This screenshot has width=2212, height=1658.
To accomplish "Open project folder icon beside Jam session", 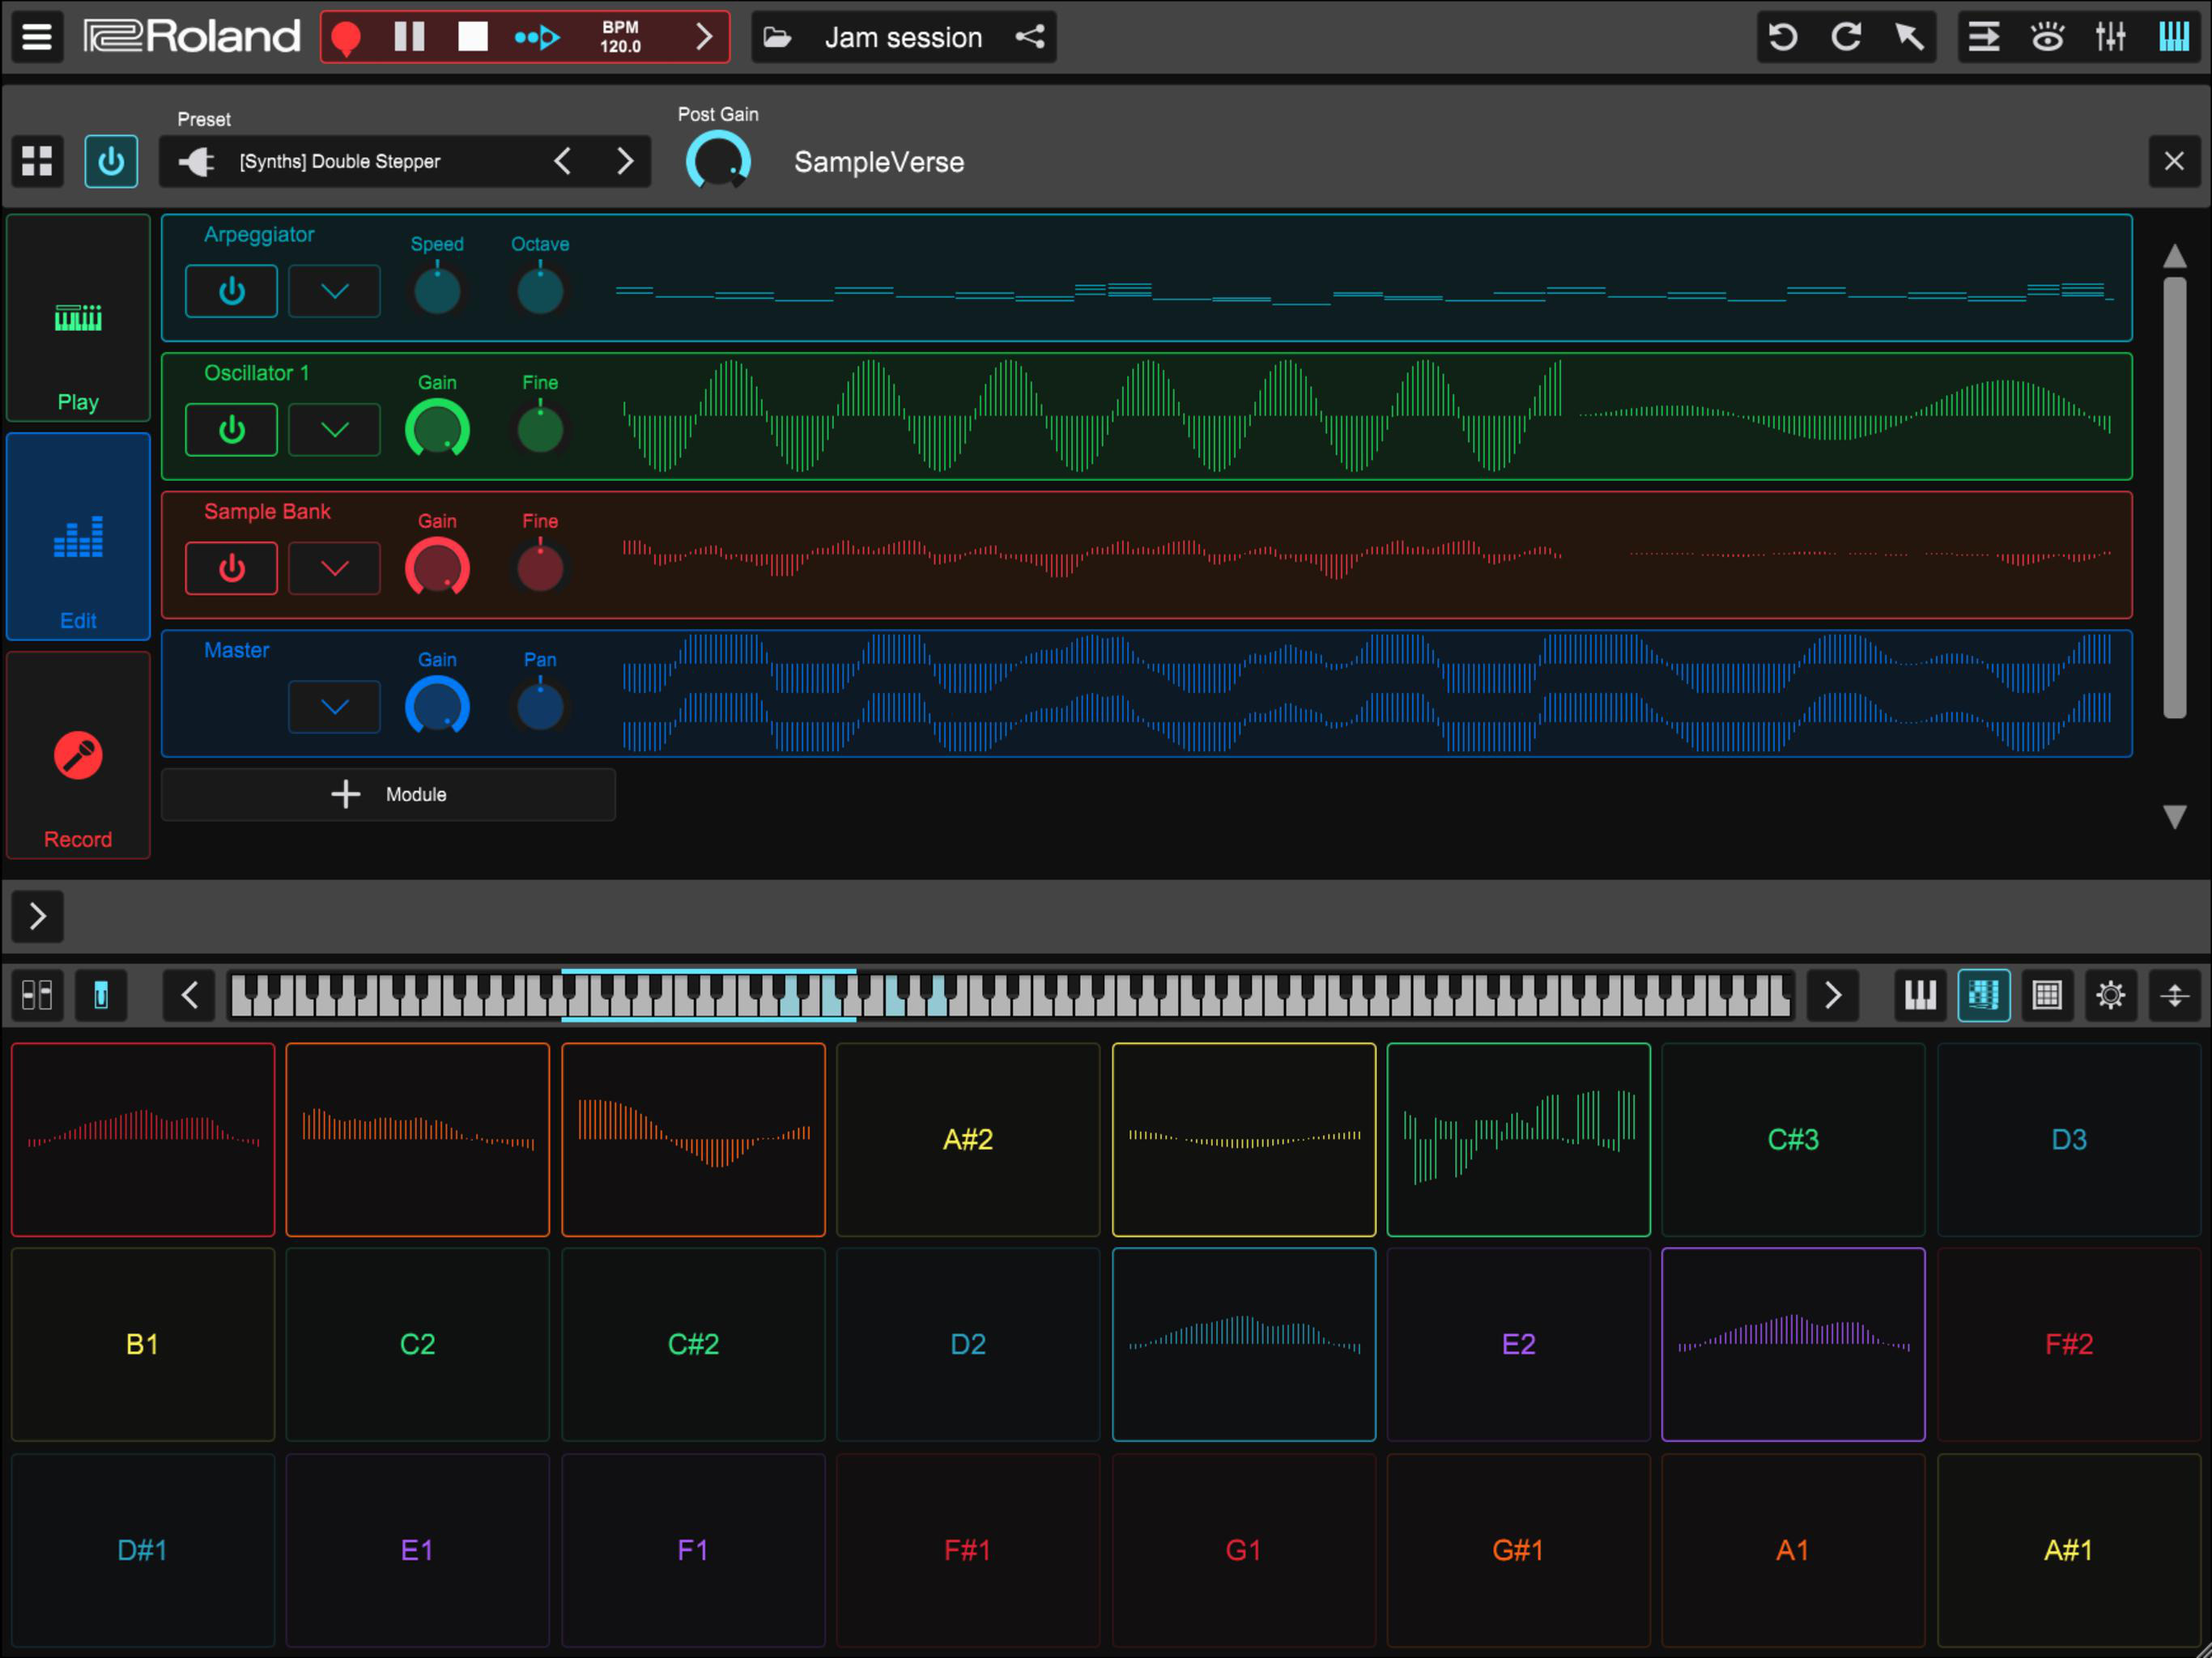I will pos(777,38).
